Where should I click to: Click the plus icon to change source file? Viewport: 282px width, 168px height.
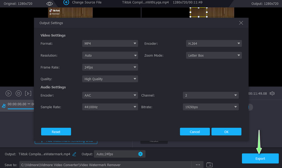(66, 2)
